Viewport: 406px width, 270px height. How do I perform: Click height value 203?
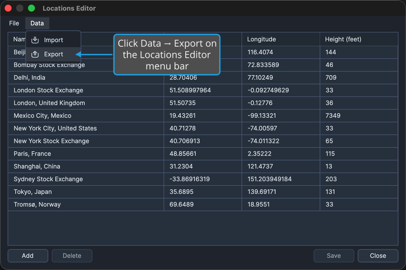click(x=331, y=179)
